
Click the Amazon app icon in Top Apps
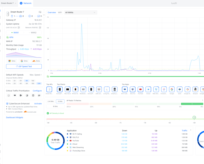click(195, 89)
